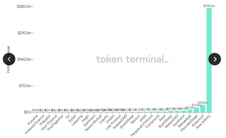Image resolution: width=226 pixels, height=138 pixels.
Task: Select the tall Axie Infinity bar
Action: (x=209, y=60)
